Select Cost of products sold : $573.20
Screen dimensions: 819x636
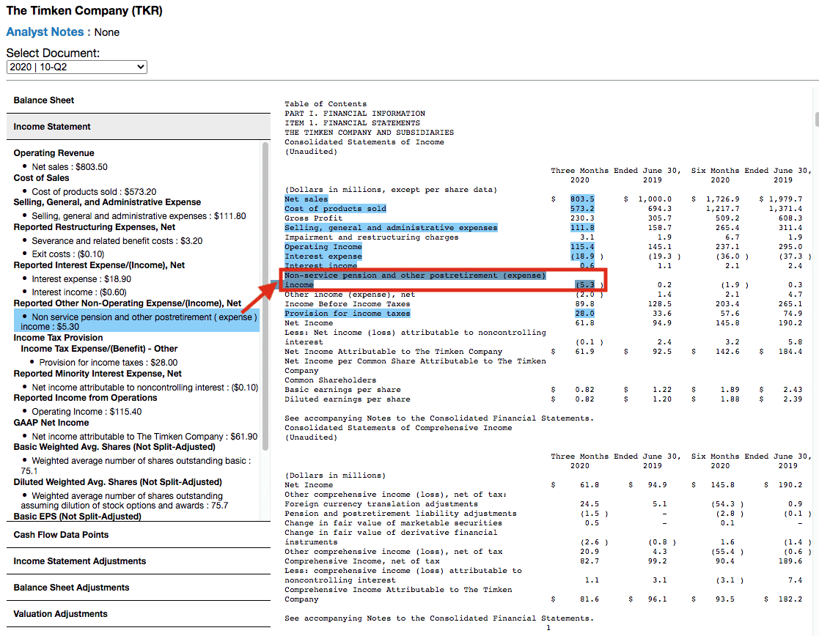[x=94, y=192]
